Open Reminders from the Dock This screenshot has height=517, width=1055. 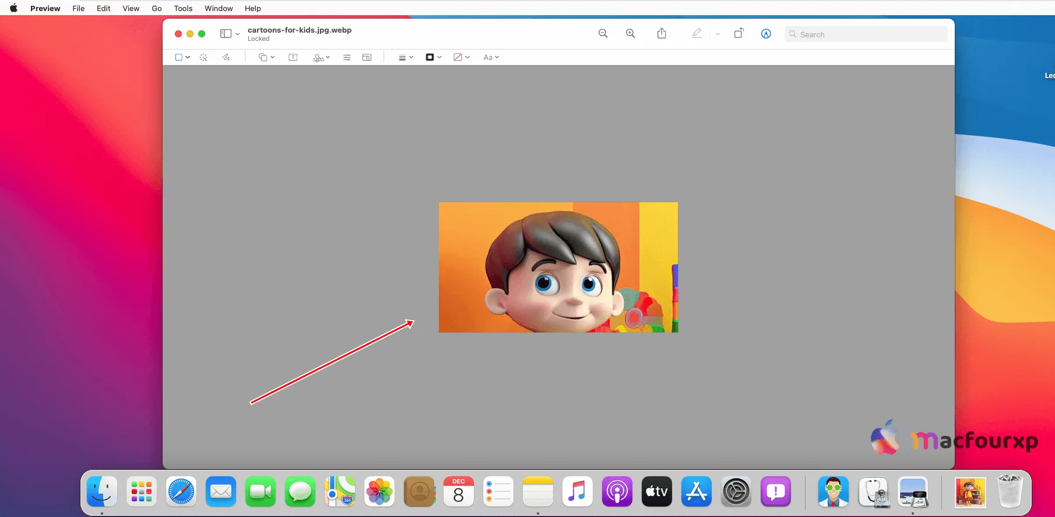(498, 492)
